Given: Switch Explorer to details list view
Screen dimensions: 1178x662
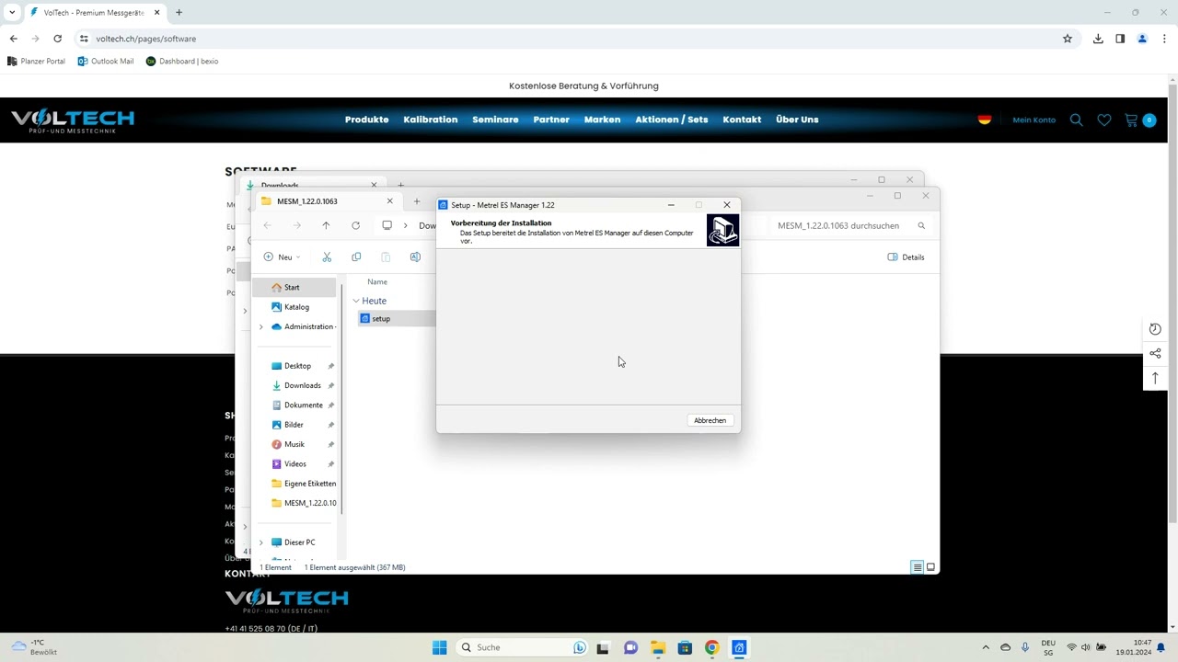Looking at the screenshot, I should click(x=917, y=567).
